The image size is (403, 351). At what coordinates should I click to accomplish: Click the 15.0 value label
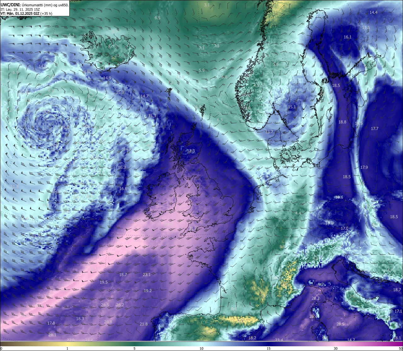pos(120,92)
